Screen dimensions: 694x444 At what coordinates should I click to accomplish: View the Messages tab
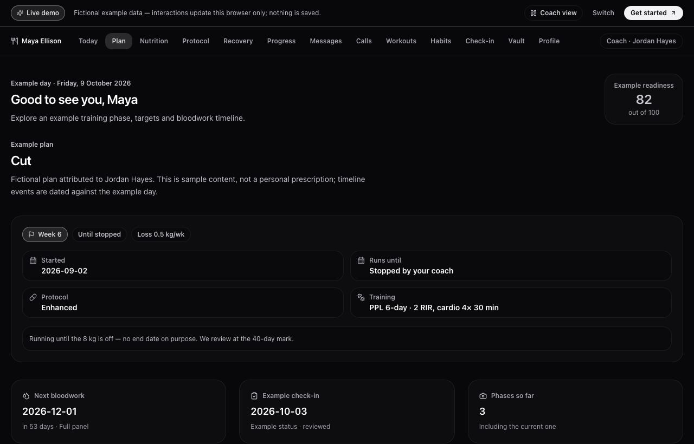click(326, 41)
